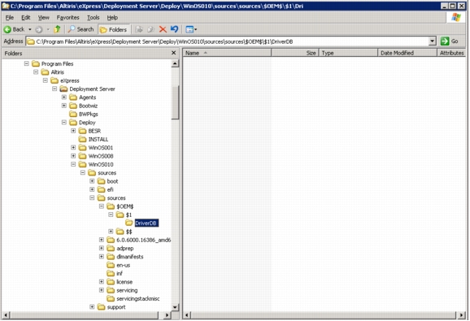Click the Move To toolbar icon
470x321 pixels.
139,29
